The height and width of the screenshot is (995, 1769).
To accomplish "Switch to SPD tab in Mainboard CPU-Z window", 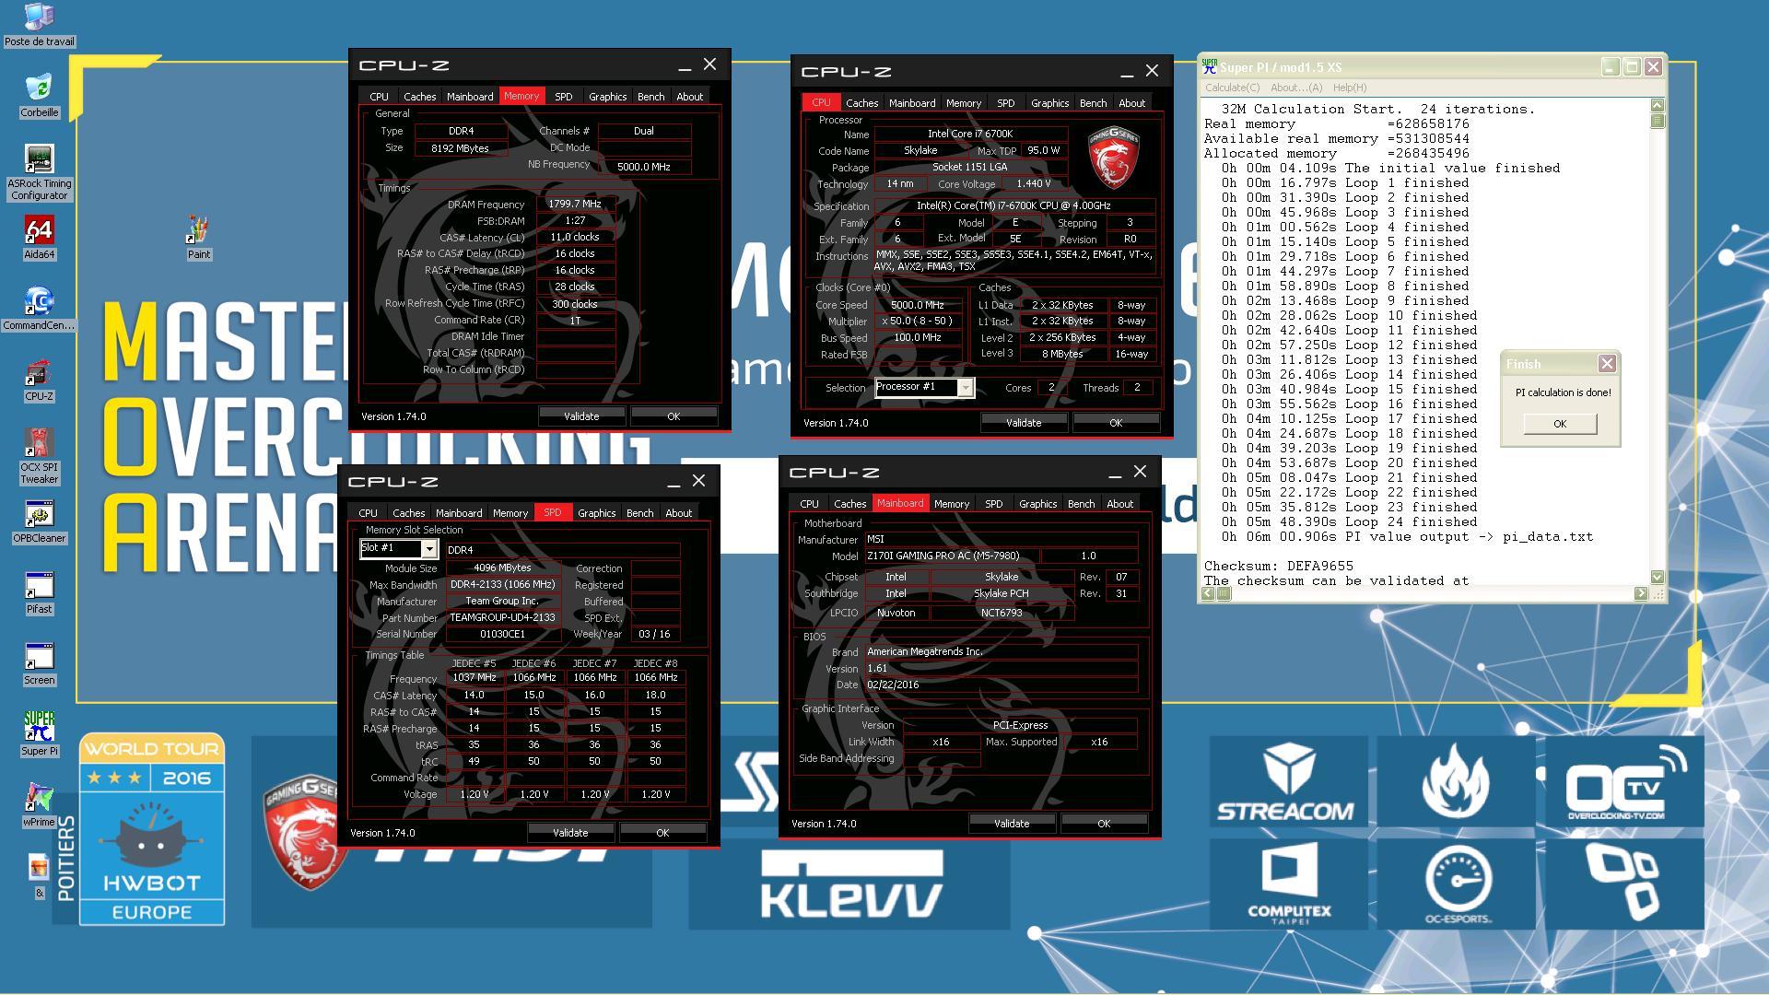I will tap(993, 504).
